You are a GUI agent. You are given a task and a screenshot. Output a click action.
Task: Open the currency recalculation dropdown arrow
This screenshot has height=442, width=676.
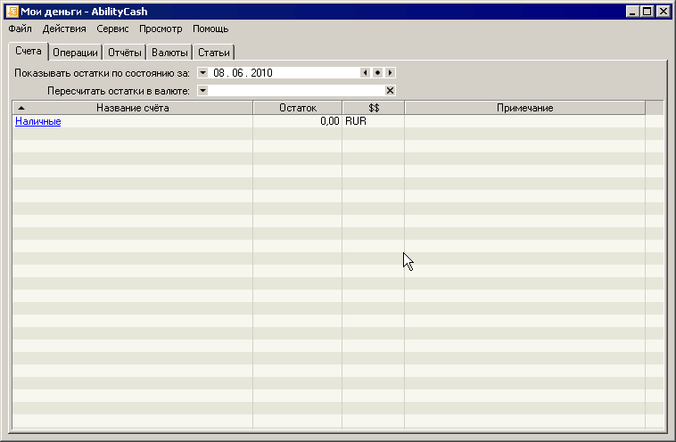(x=202, y=90)
